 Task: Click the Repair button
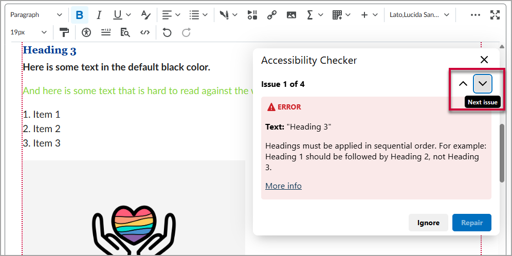tap(471, 223)
